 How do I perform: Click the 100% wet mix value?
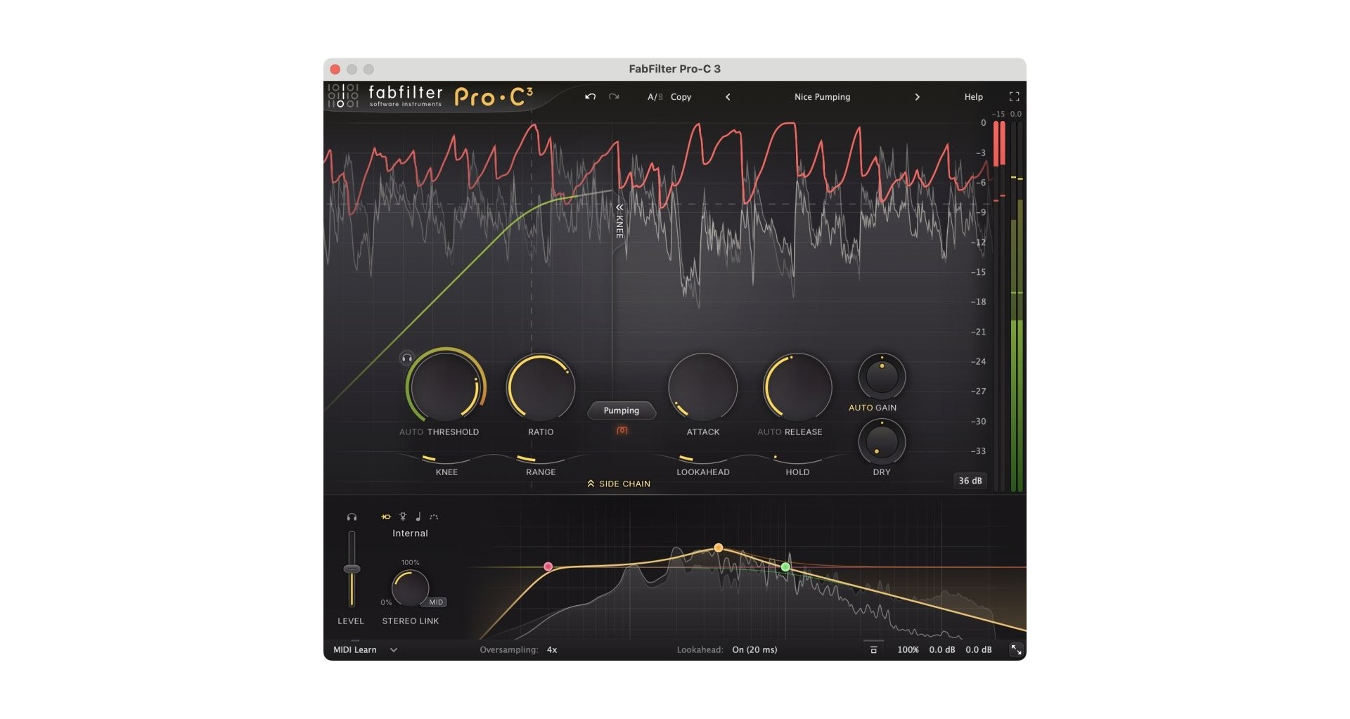click(908, 650)
